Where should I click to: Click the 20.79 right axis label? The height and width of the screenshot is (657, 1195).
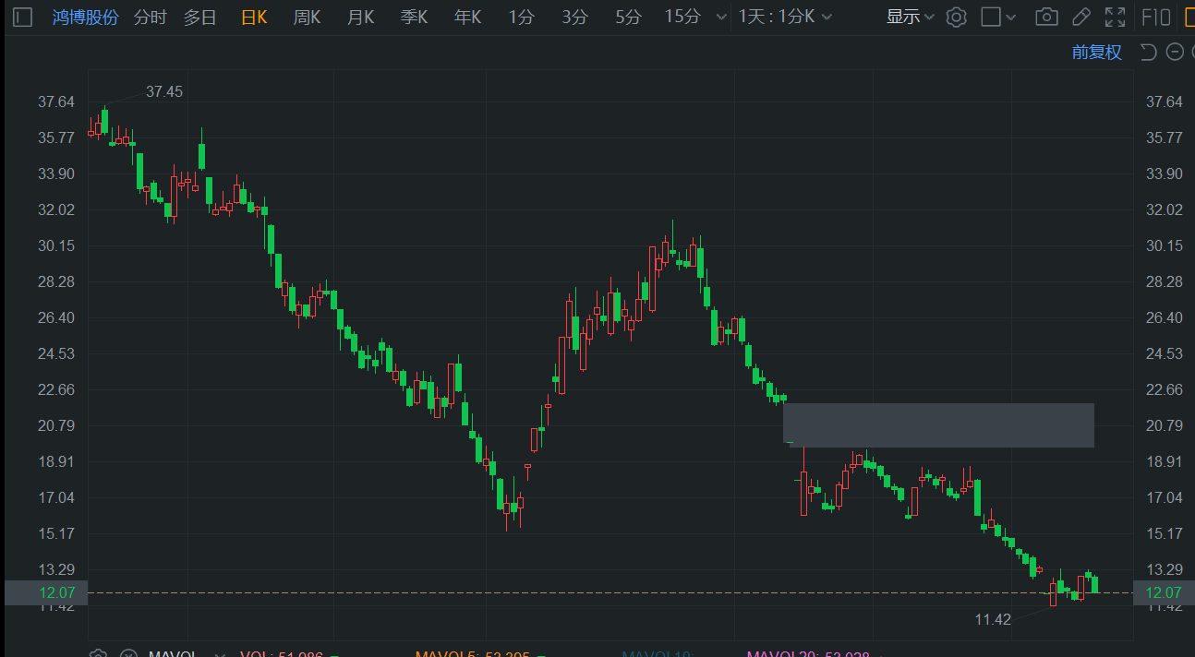click(x=1164, y=425)
